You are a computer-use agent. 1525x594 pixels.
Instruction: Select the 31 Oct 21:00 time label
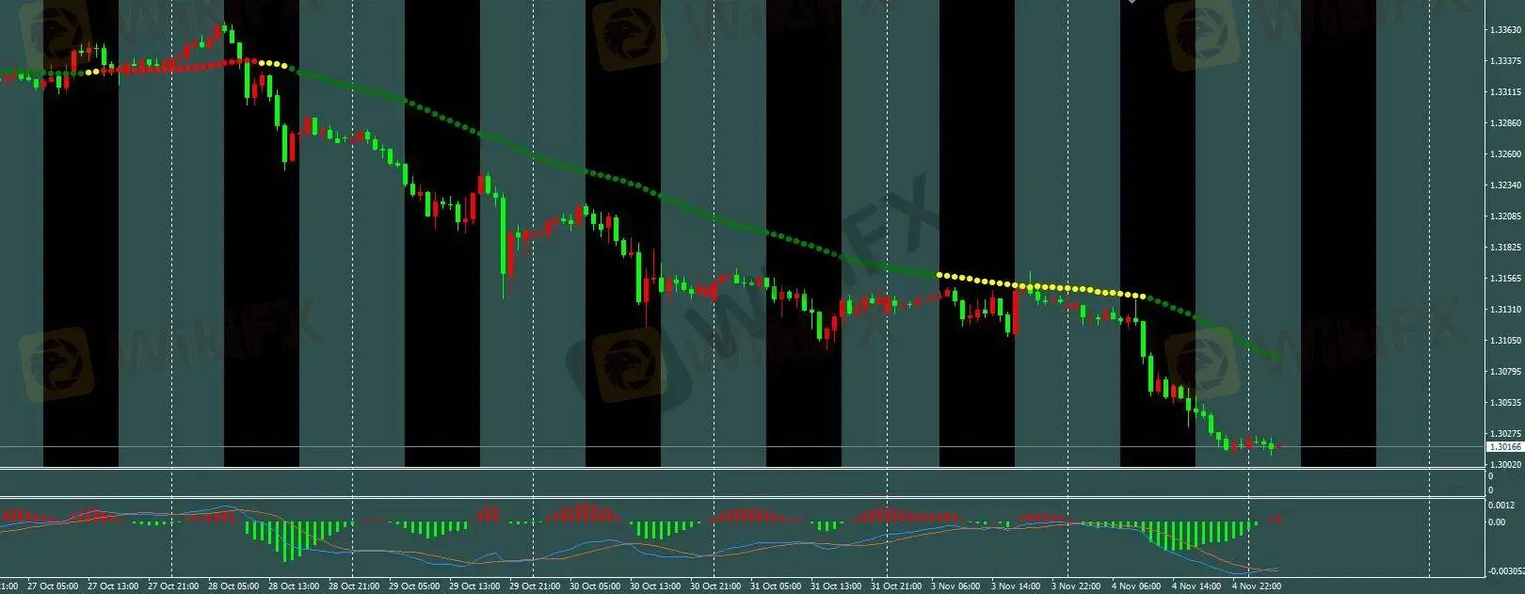(x=896, y=586)
